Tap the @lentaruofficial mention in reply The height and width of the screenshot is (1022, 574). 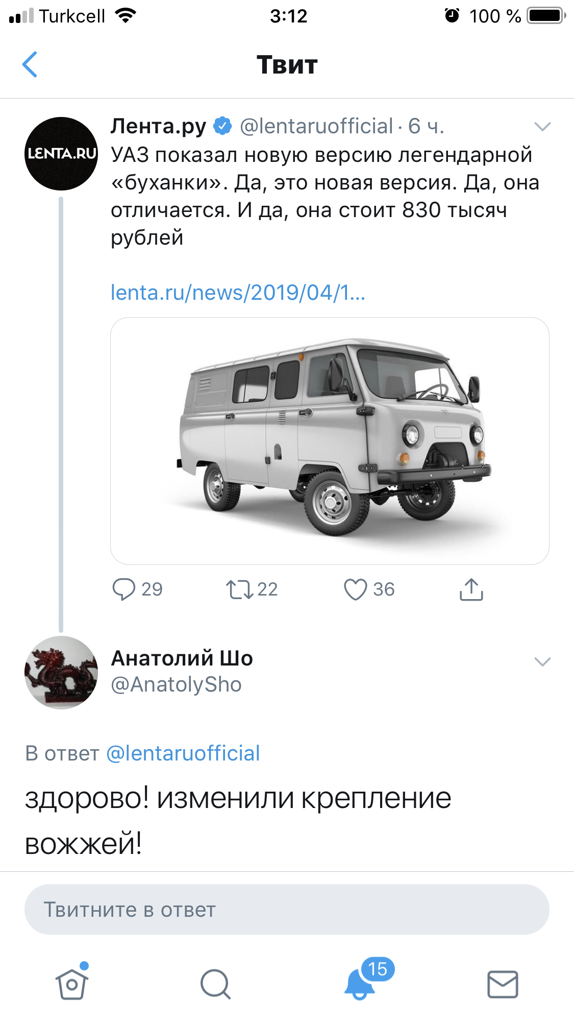coord(183,753)
